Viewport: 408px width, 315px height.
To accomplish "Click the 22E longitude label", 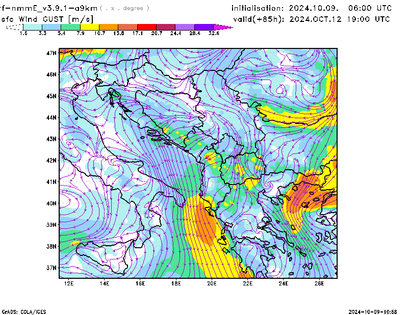I will pyautogui.click(x=248, y=283).
